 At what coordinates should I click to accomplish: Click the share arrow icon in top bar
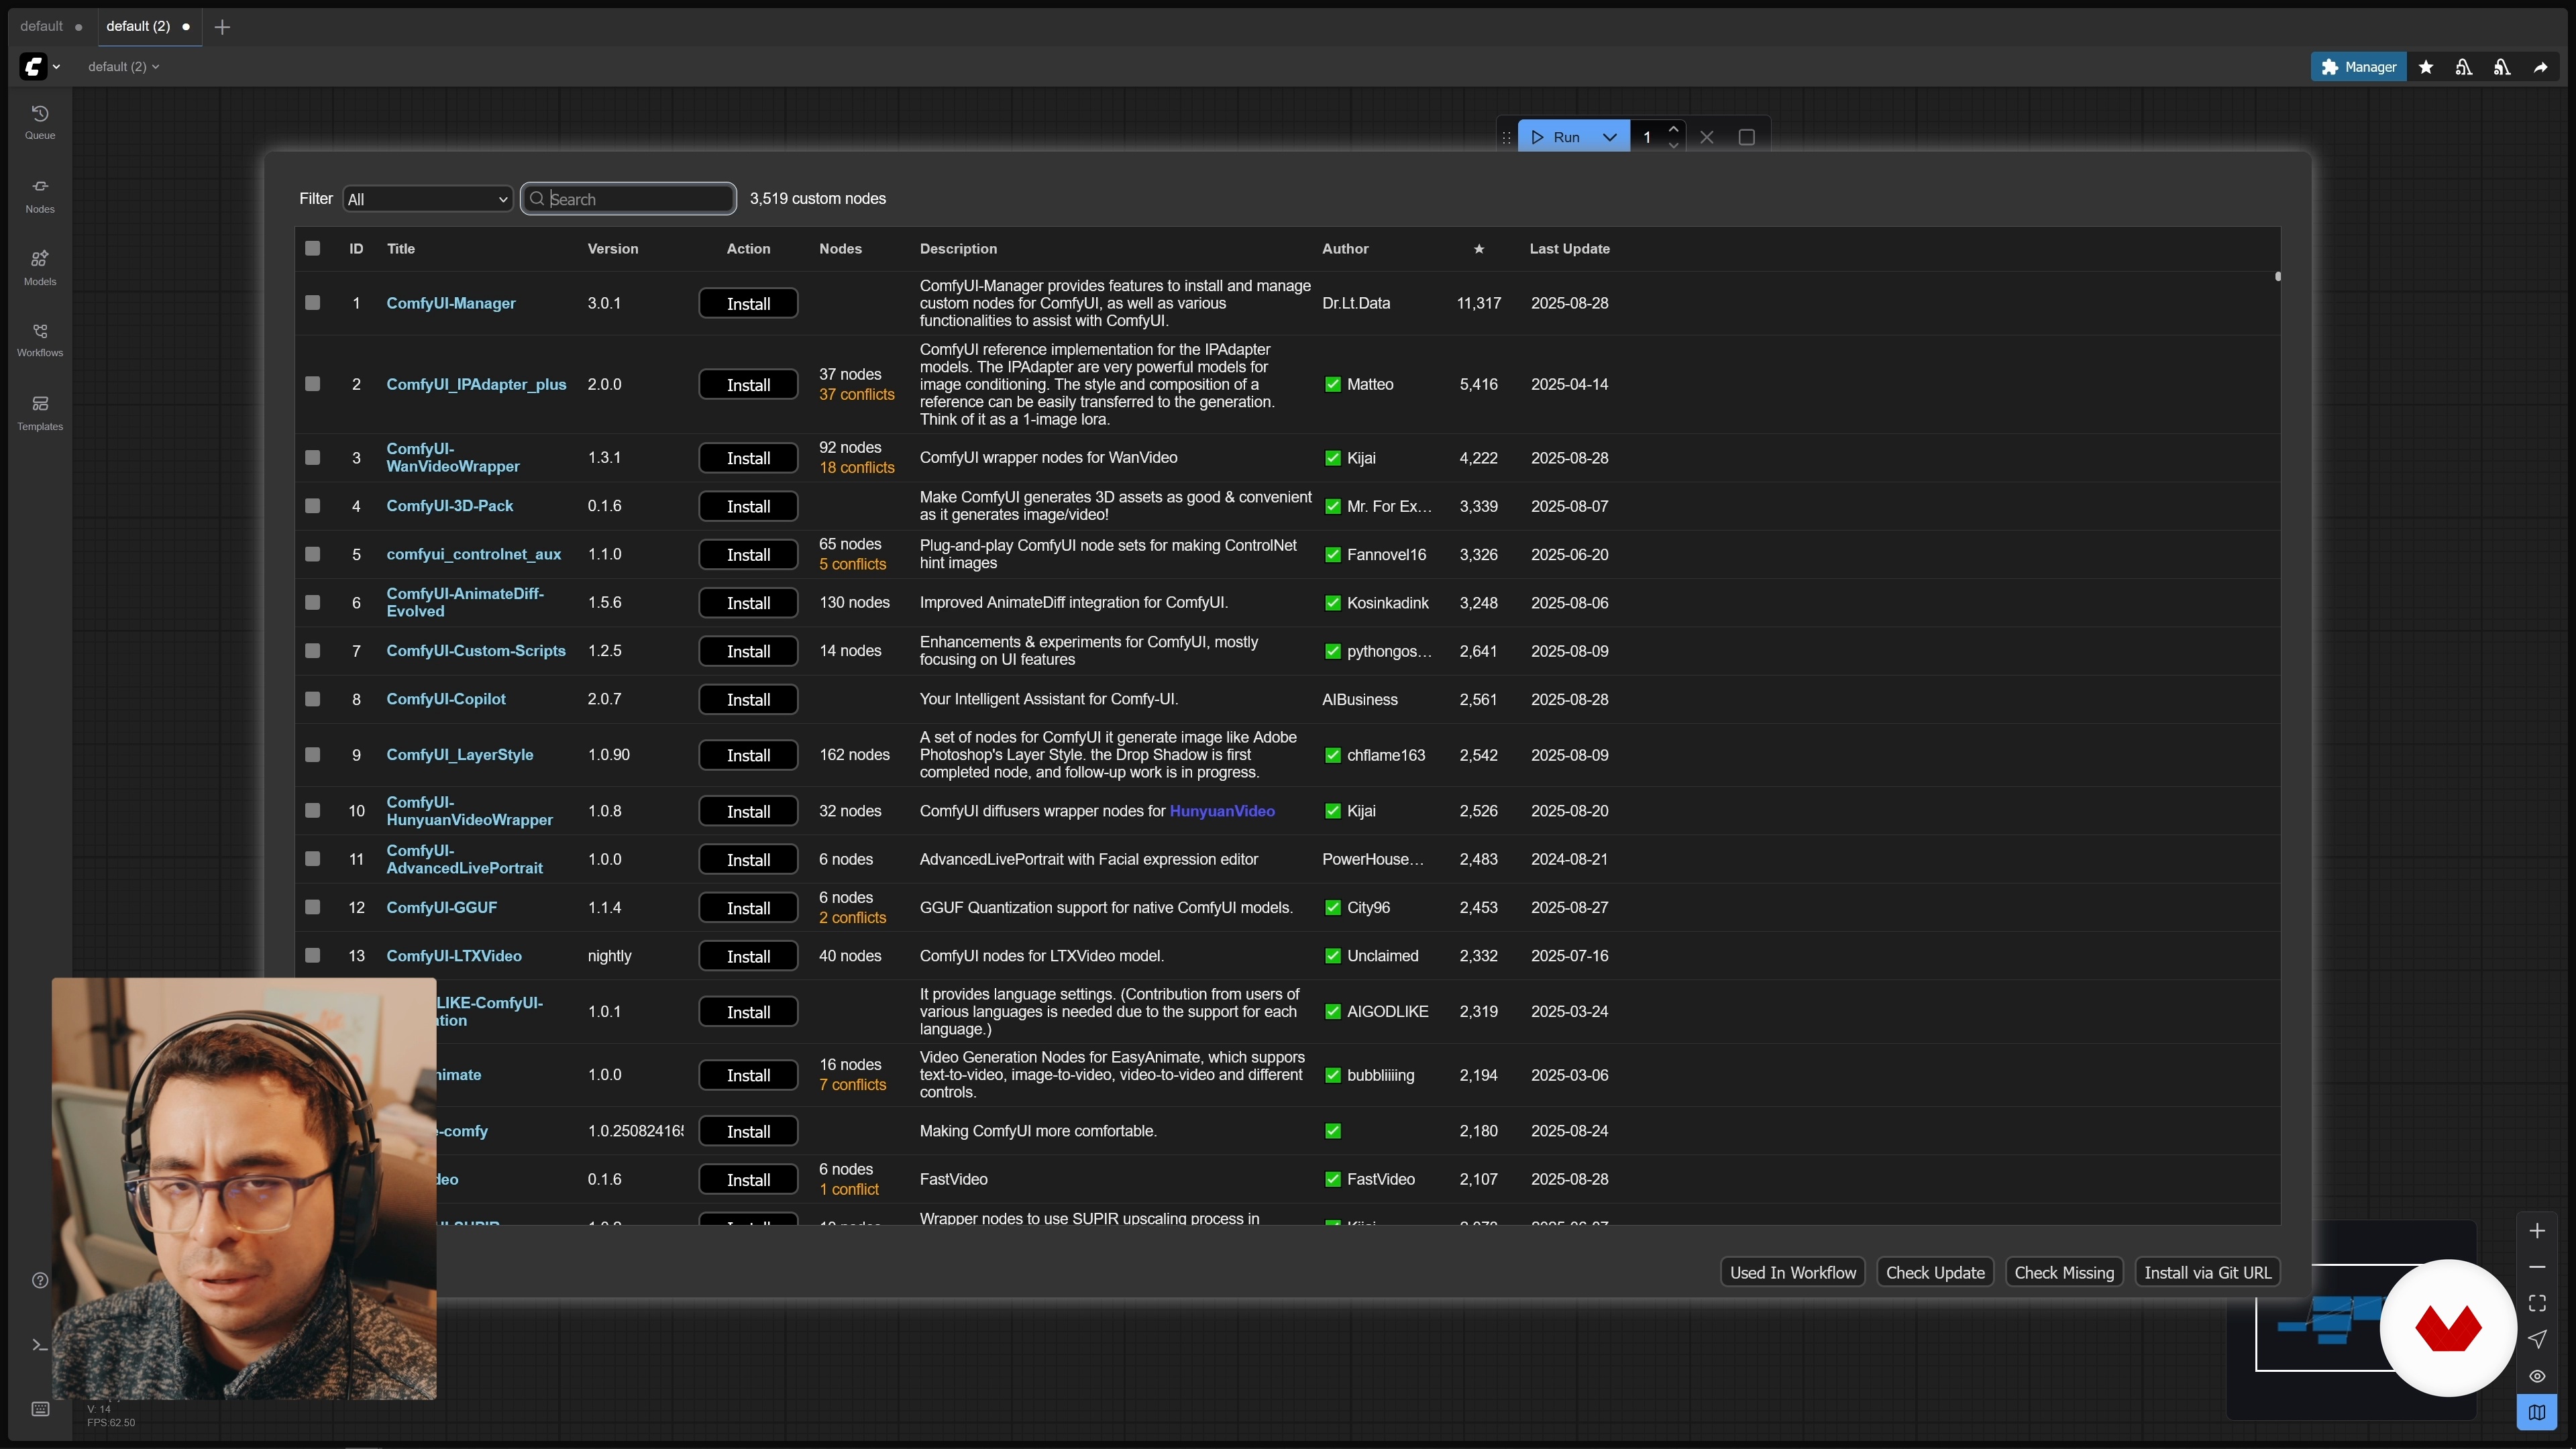pos(2541,67)
